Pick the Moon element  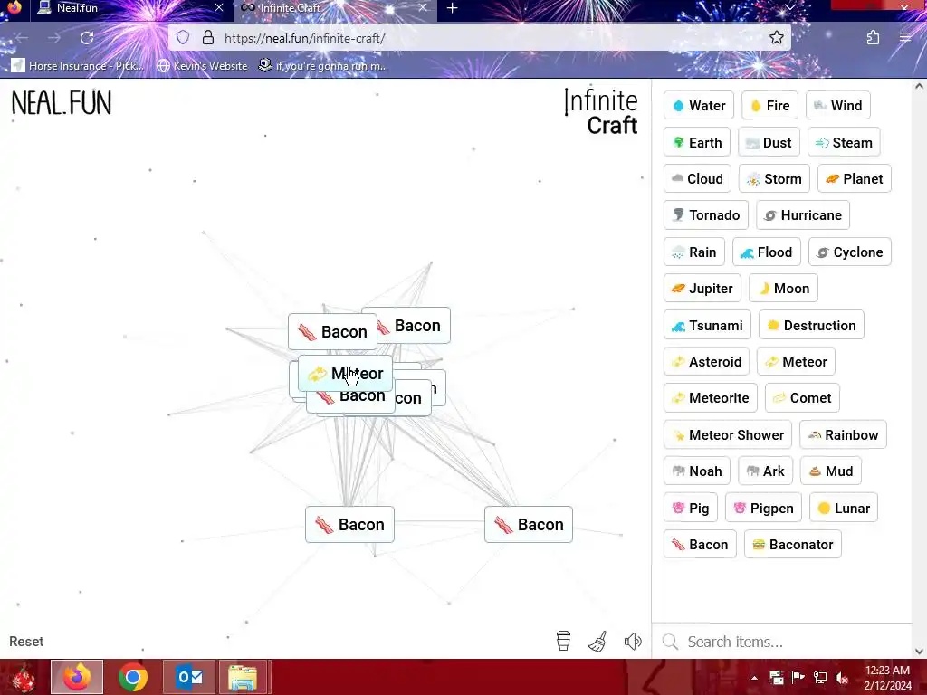(x=783, y=289)
